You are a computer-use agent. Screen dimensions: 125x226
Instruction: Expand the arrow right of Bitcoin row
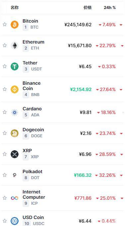[121, 25]
